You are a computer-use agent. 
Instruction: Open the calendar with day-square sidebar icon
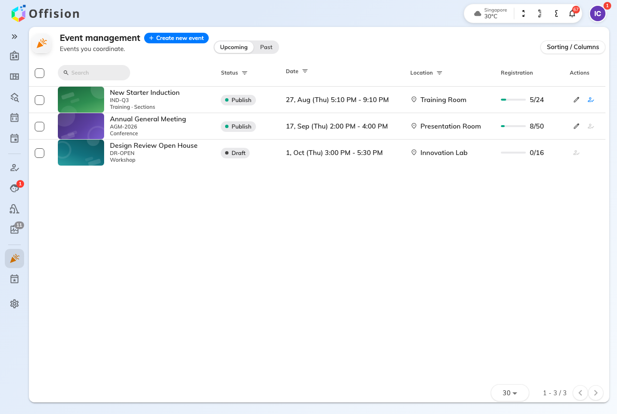click(x=14, y=139)
